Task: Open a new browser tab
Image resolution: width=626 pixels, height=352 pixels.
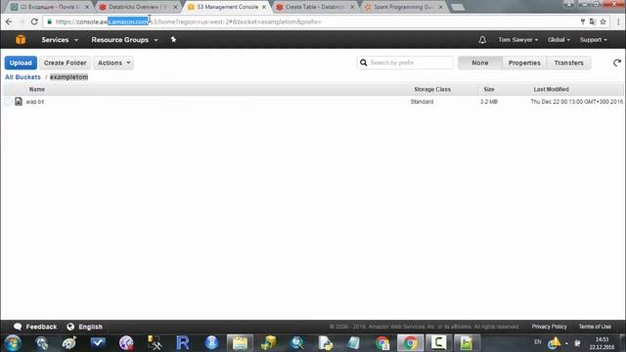Action: point(458,7)
